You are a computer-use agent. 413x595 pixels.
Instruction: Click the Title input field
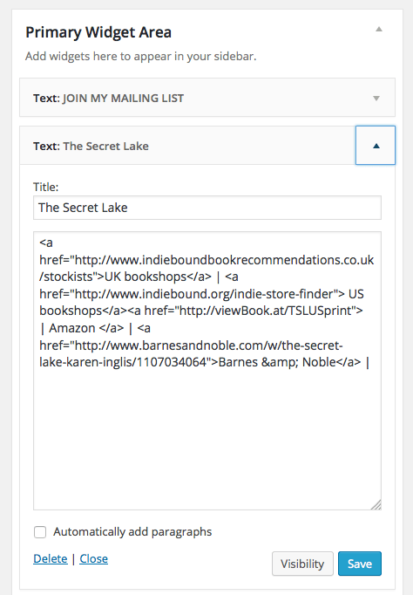tap(207, 208)
